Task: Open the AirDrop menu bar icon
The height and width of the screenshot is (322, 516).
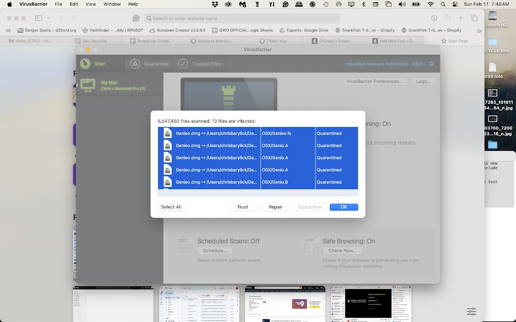Action: pos(339,4)
